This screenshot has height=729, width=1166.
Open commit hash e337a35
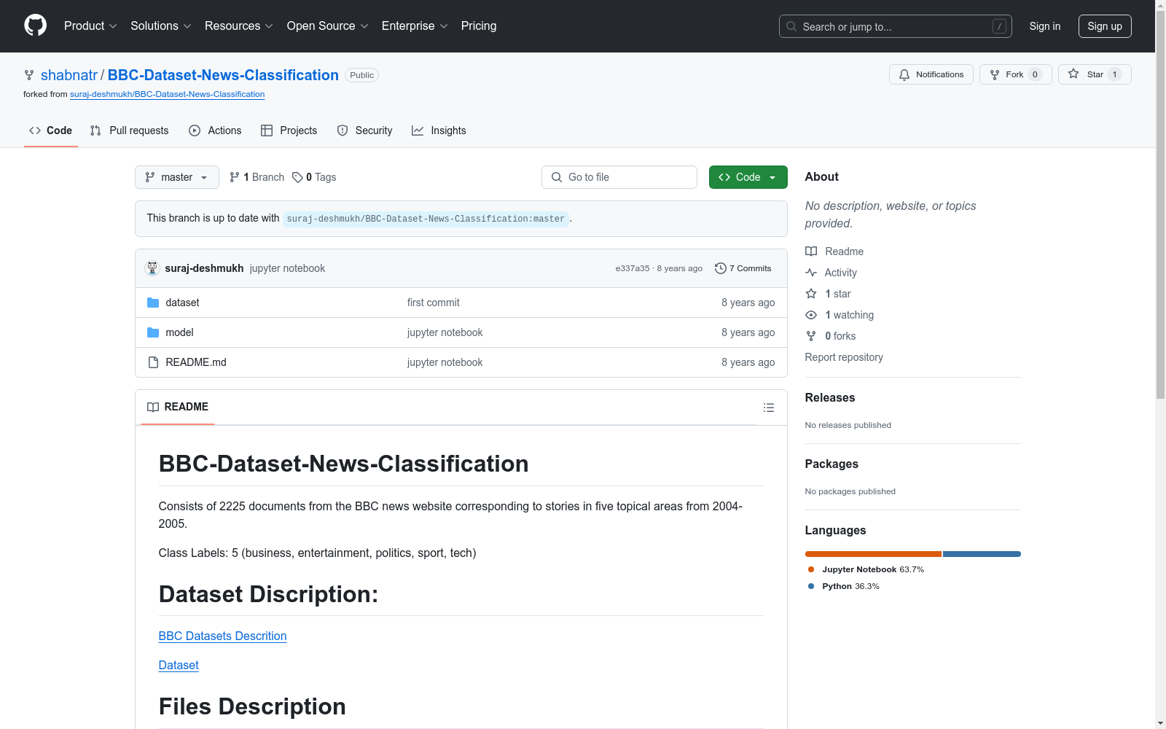pos(633,268)
